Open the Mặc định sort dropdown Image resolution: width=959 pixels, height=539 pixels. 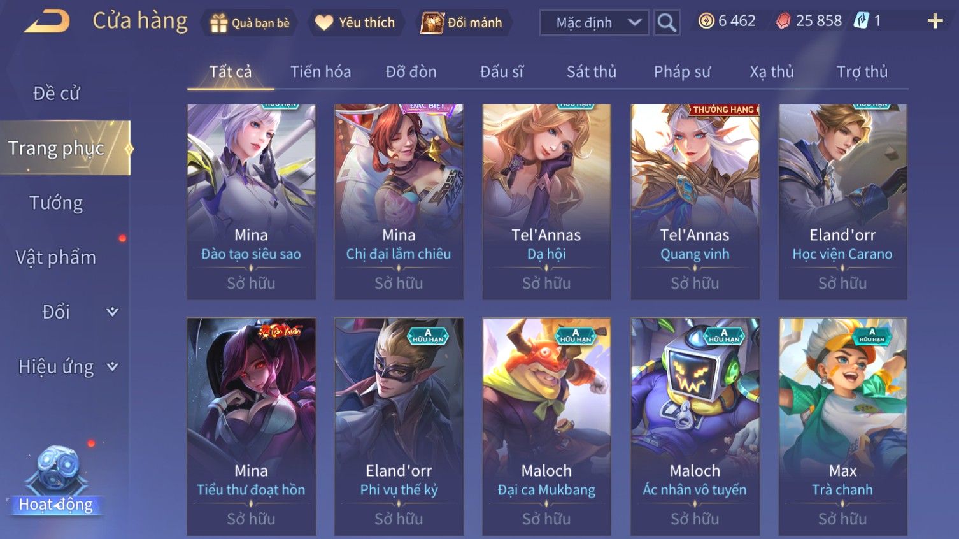594,23
